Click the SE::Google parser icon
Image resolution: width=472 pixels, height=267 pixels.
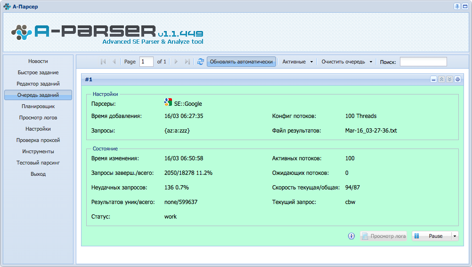click(x=168, y=102)
